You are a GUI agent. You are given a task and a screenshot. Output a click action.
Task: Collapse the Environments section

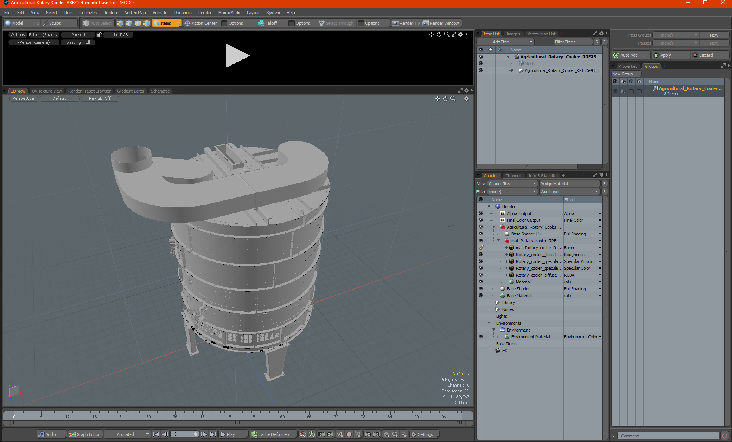489,323
